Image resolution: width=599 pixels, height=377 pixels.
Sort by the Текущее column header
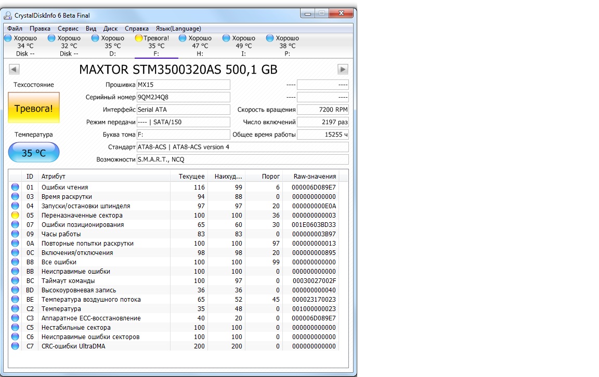pyautogui.click(x=188, y=176)
